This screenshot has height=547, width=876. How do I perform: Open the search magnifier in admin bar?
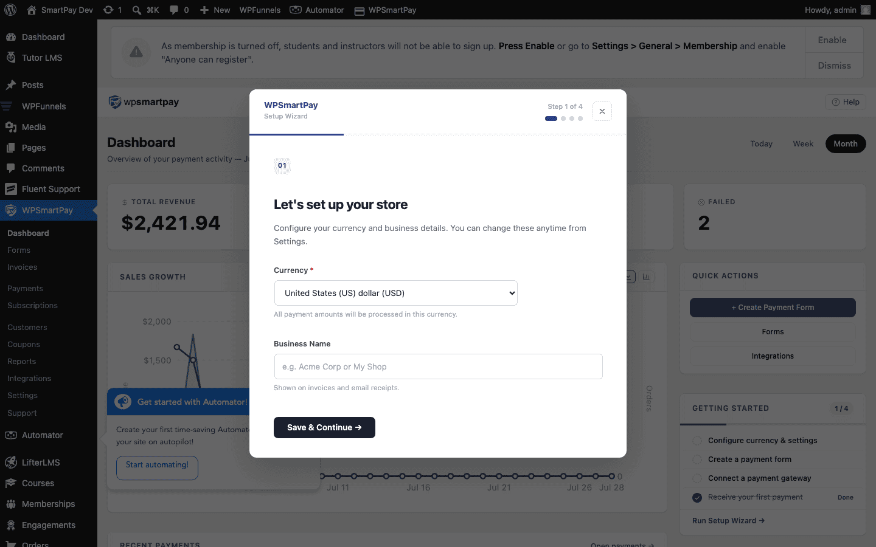(x=137, y=10)
